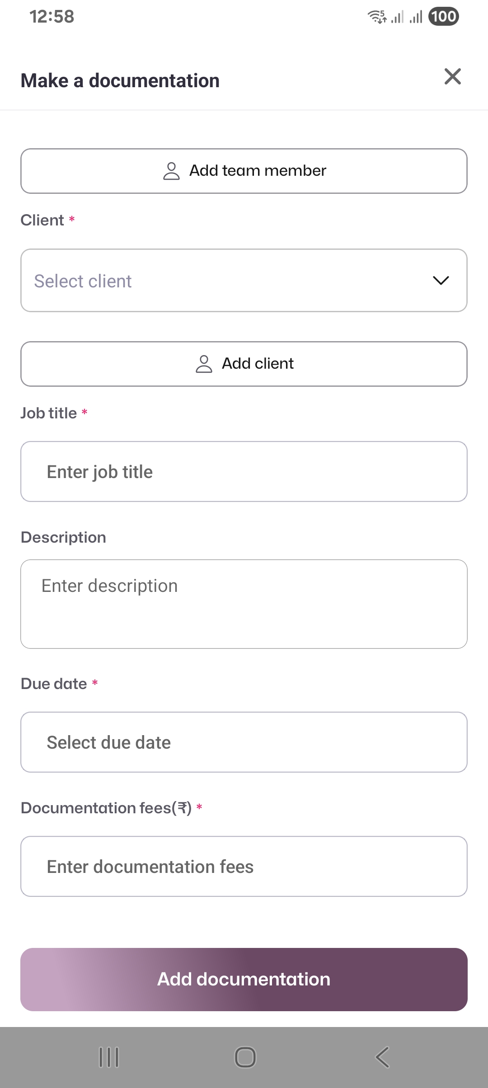The width and height of the screenshot is (488, 1088).
Task: Submit with Add documentation button
Action: (244, 979)
